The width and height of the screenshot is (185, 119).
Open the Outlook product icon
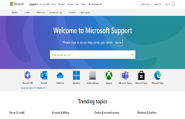44,75
